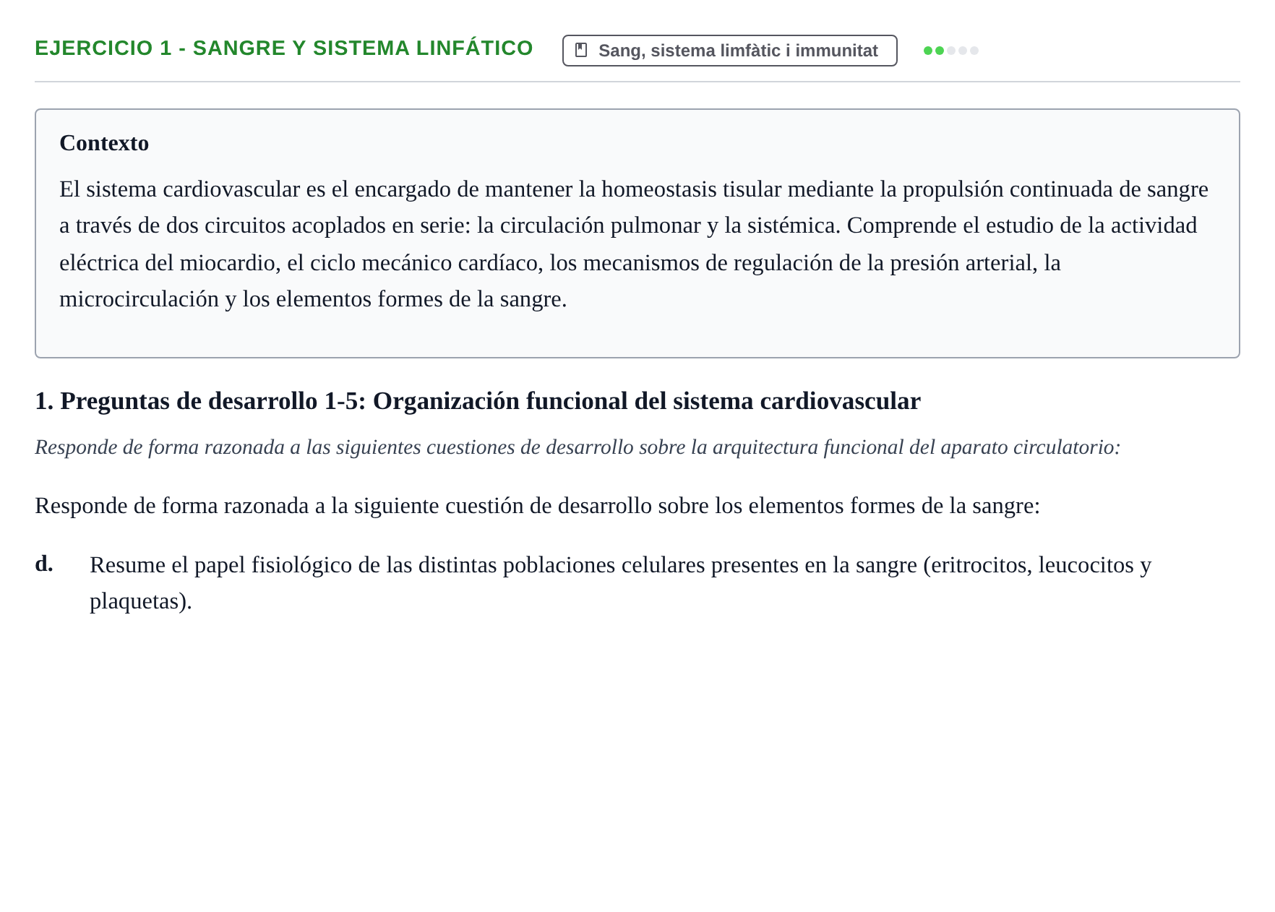The image size is (1275, 912).
Task: Click the 'EJERCICIO 1 - SANGRE Y SISTEMA LINFÁTICO' heading
Action: [284, 48]
